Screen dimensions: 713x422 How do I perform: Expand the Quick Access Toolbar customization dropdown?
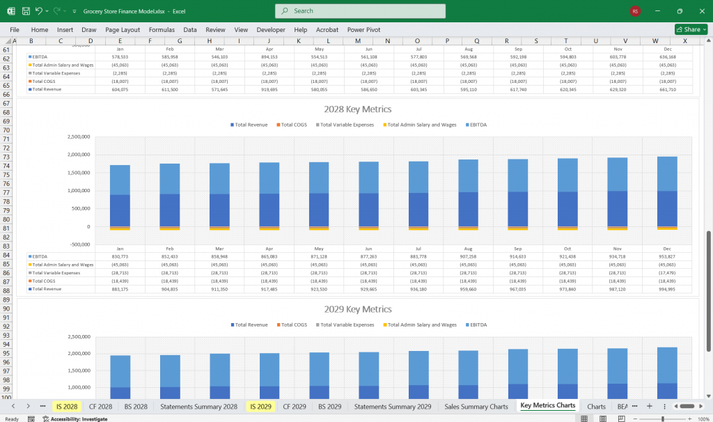pyautogui.click(x=73, y=10)
